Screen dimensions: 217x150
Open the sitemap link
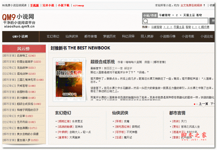point(78,5)
